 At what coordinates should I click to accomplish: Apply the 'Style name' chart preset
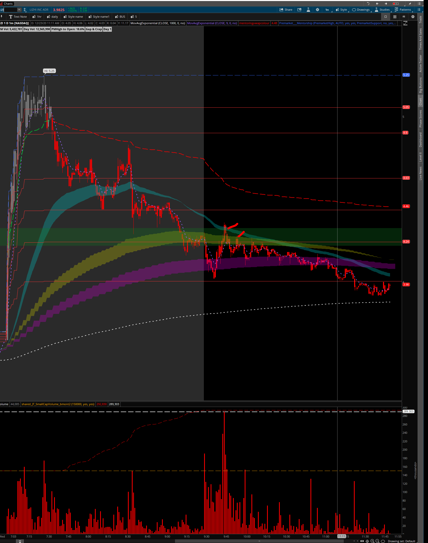73,17
